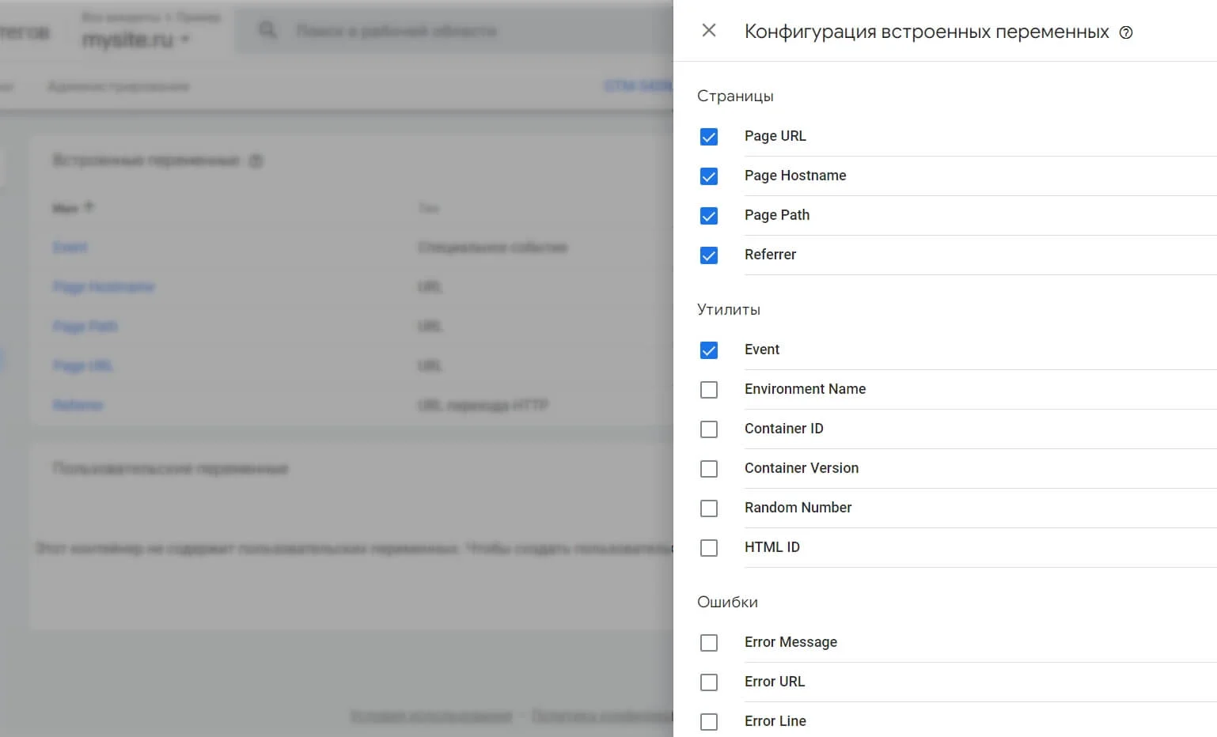
Task: Check the Error Message checkbox
Action: 709,643
